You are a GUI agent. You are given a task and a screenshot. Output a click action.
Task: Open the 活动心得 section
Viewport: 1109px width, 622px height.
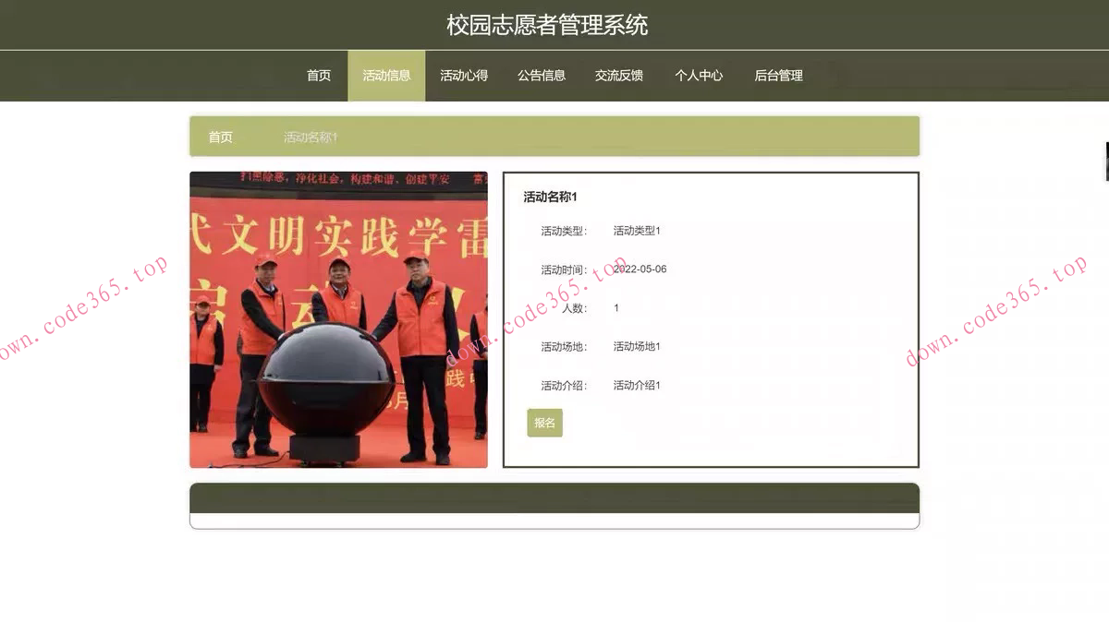pyautogui.click(x=463, y=76)
